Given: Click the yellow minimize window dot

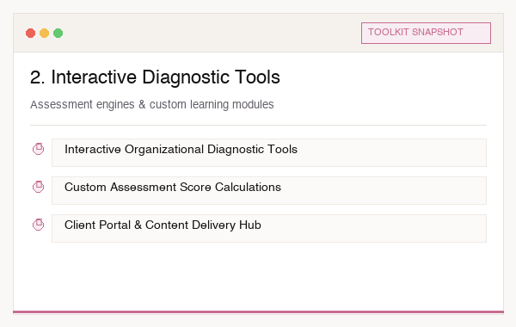Looking at the screenshot, I should (45, 33).
